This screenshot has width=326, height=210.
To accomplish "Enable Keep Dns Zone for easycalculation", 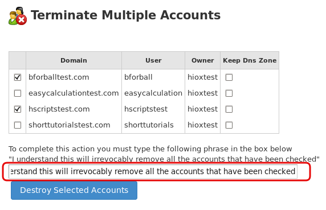I will click(x=229, y=93).
